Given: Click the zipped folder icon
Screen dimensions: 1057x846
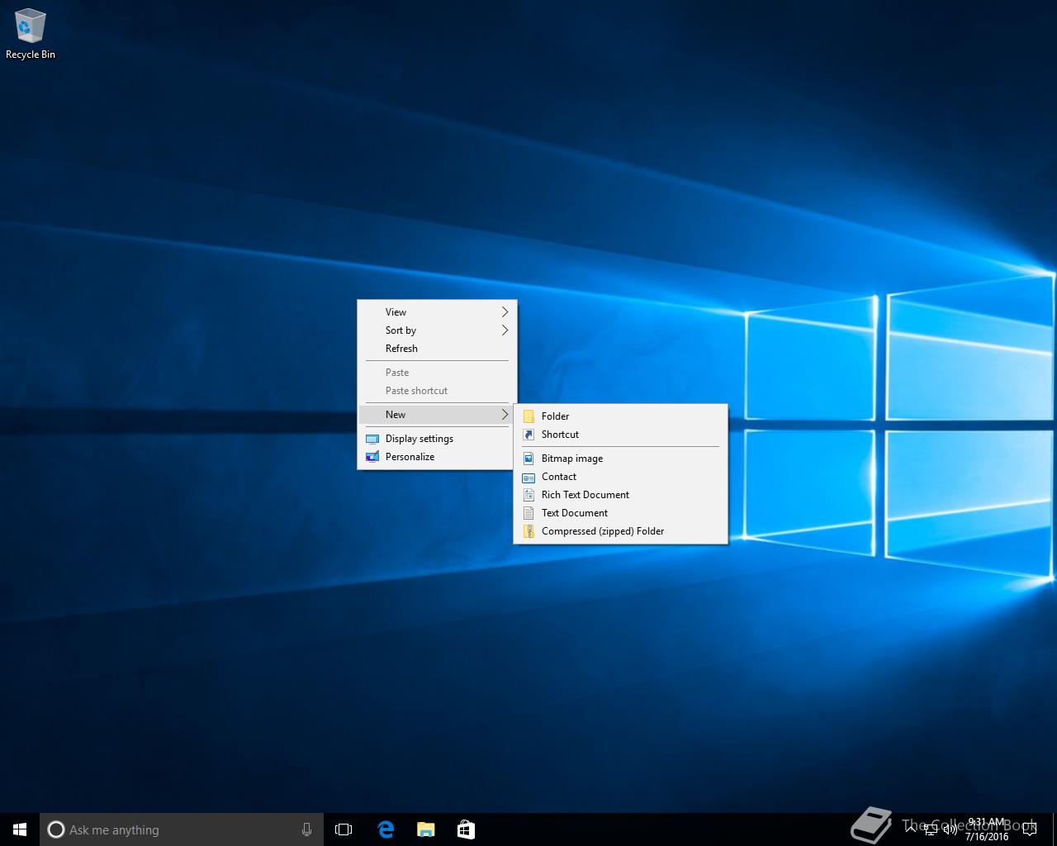Looking at the screenshot, I should (528, 531).
